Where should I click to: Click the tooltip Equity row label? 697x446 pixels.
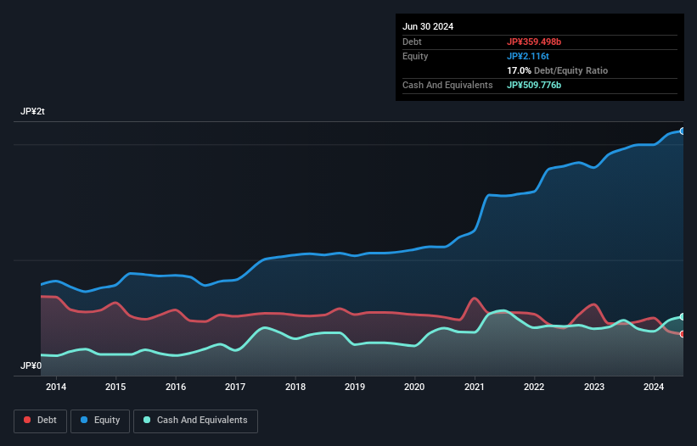coord(415,56)
